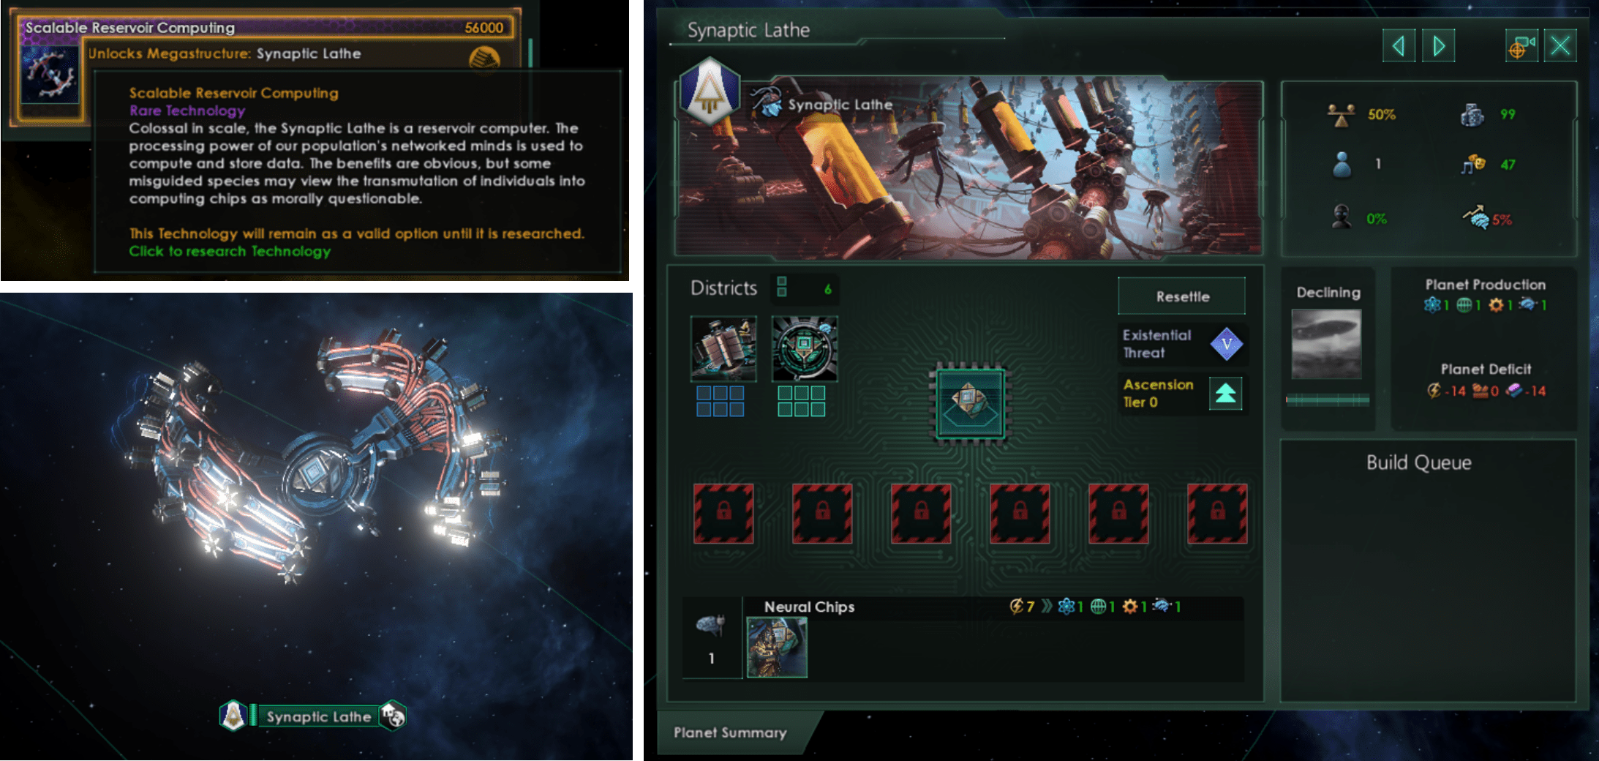The height and width of the screenshot is (761, 1599).
Task: Click the first locked building slot
Action: (x=723, y=514)
